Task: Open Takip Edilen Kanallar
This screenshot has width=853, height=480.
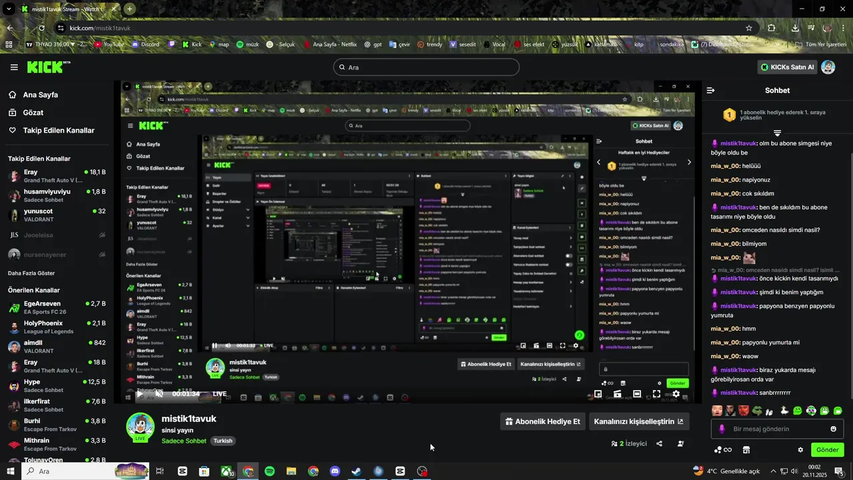Action: (x=52, y=131)
